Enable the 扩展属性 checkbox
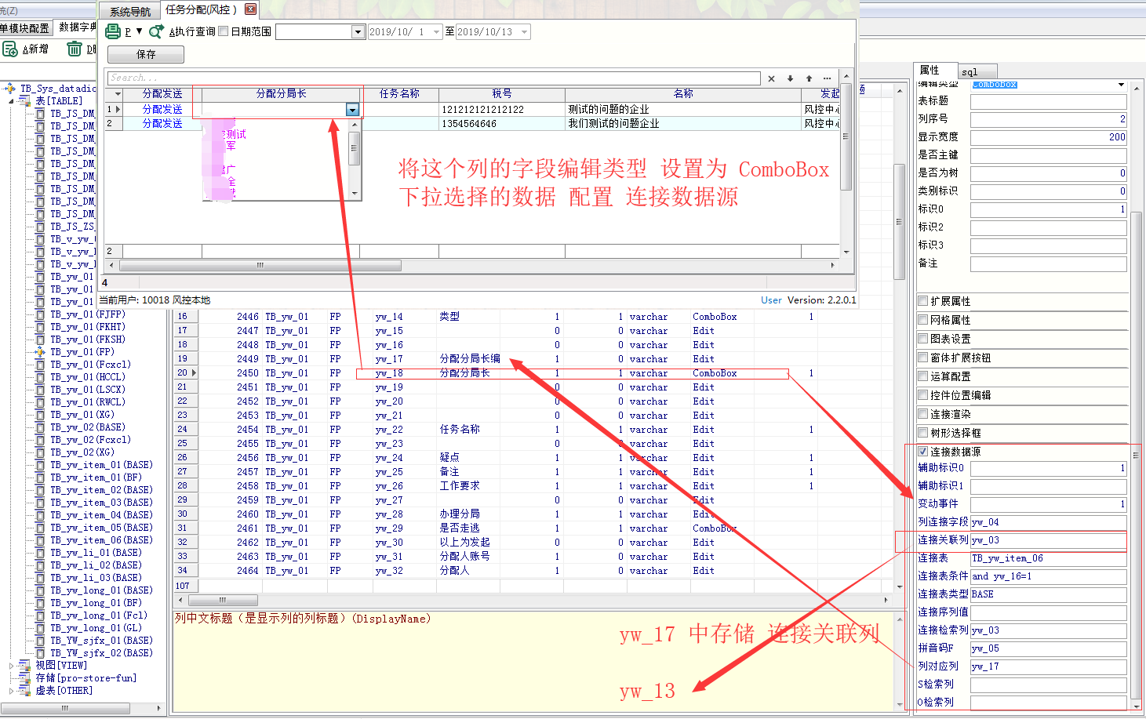 923,301
